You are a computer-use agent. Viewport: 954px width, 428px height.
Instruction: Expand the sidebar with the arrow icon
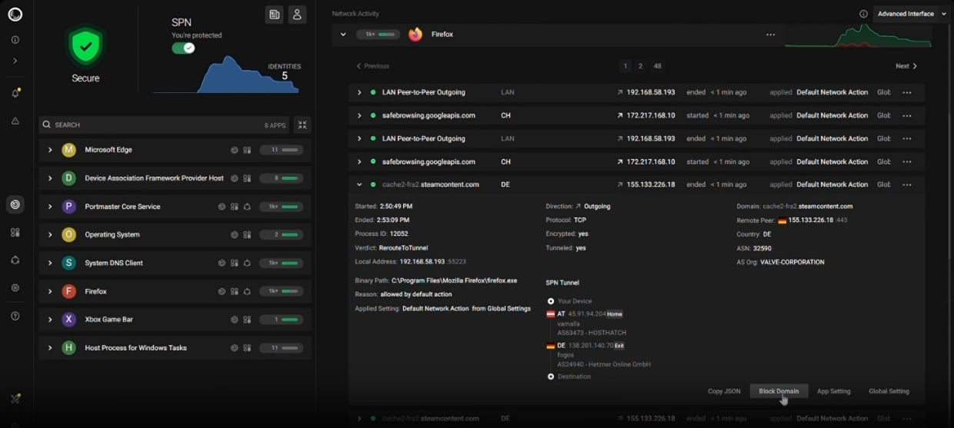pos(15,61)
